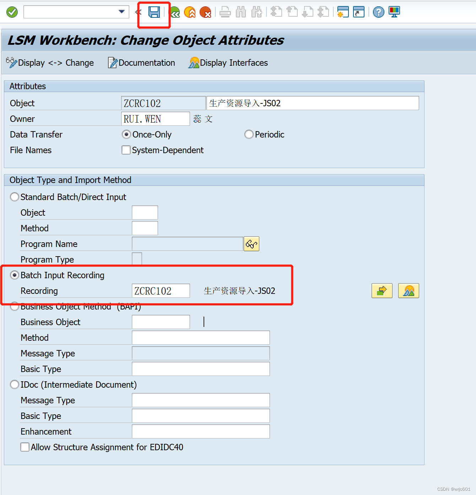The width and height of the screenshot is (476, 495).
Task: Click the yellow Exit icon
Action: tap(190, 12)
